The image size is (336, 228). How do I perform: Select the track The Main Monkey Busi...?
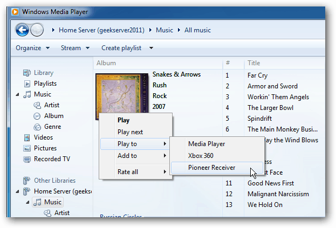283,129
